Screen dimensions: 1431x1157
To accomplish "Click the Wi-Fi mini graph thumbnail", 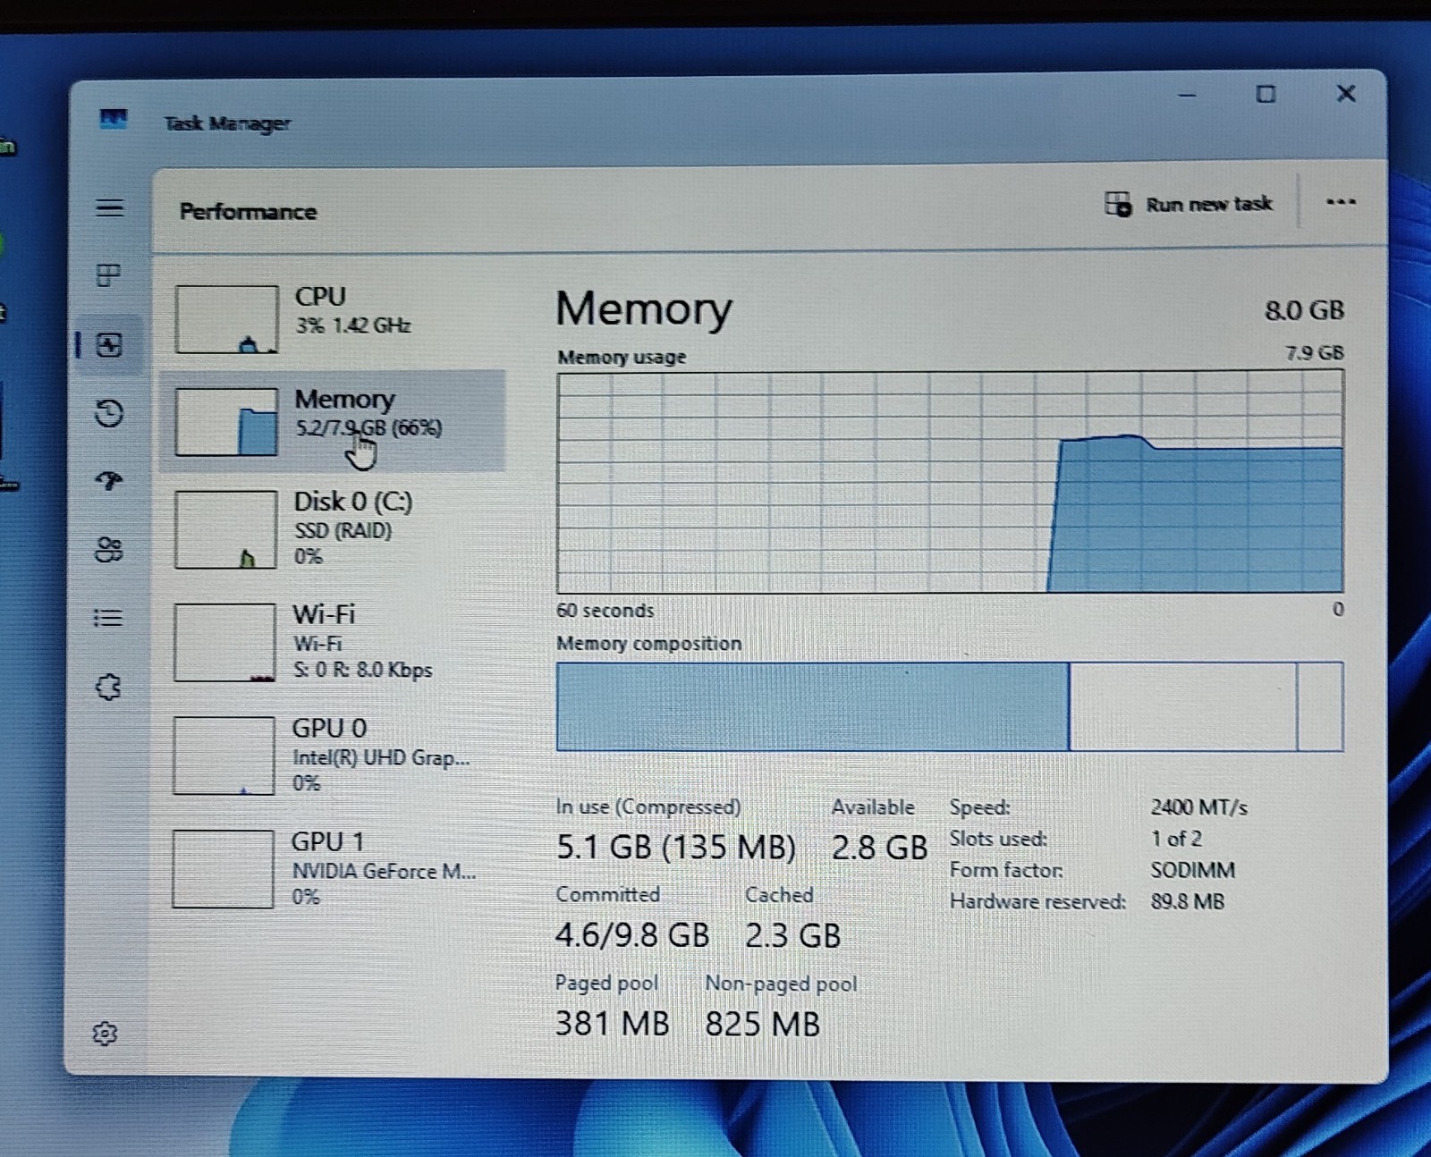I will [x=224, y=642].
